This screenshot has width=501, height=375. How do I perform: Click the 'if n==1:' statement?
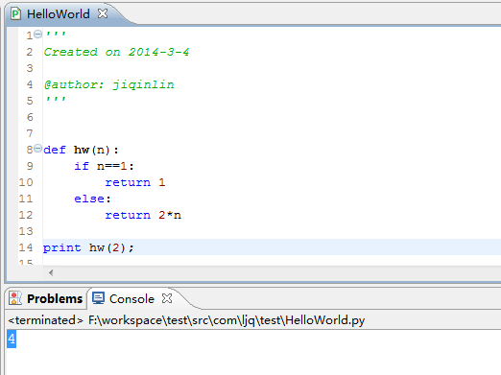[104, 166]
